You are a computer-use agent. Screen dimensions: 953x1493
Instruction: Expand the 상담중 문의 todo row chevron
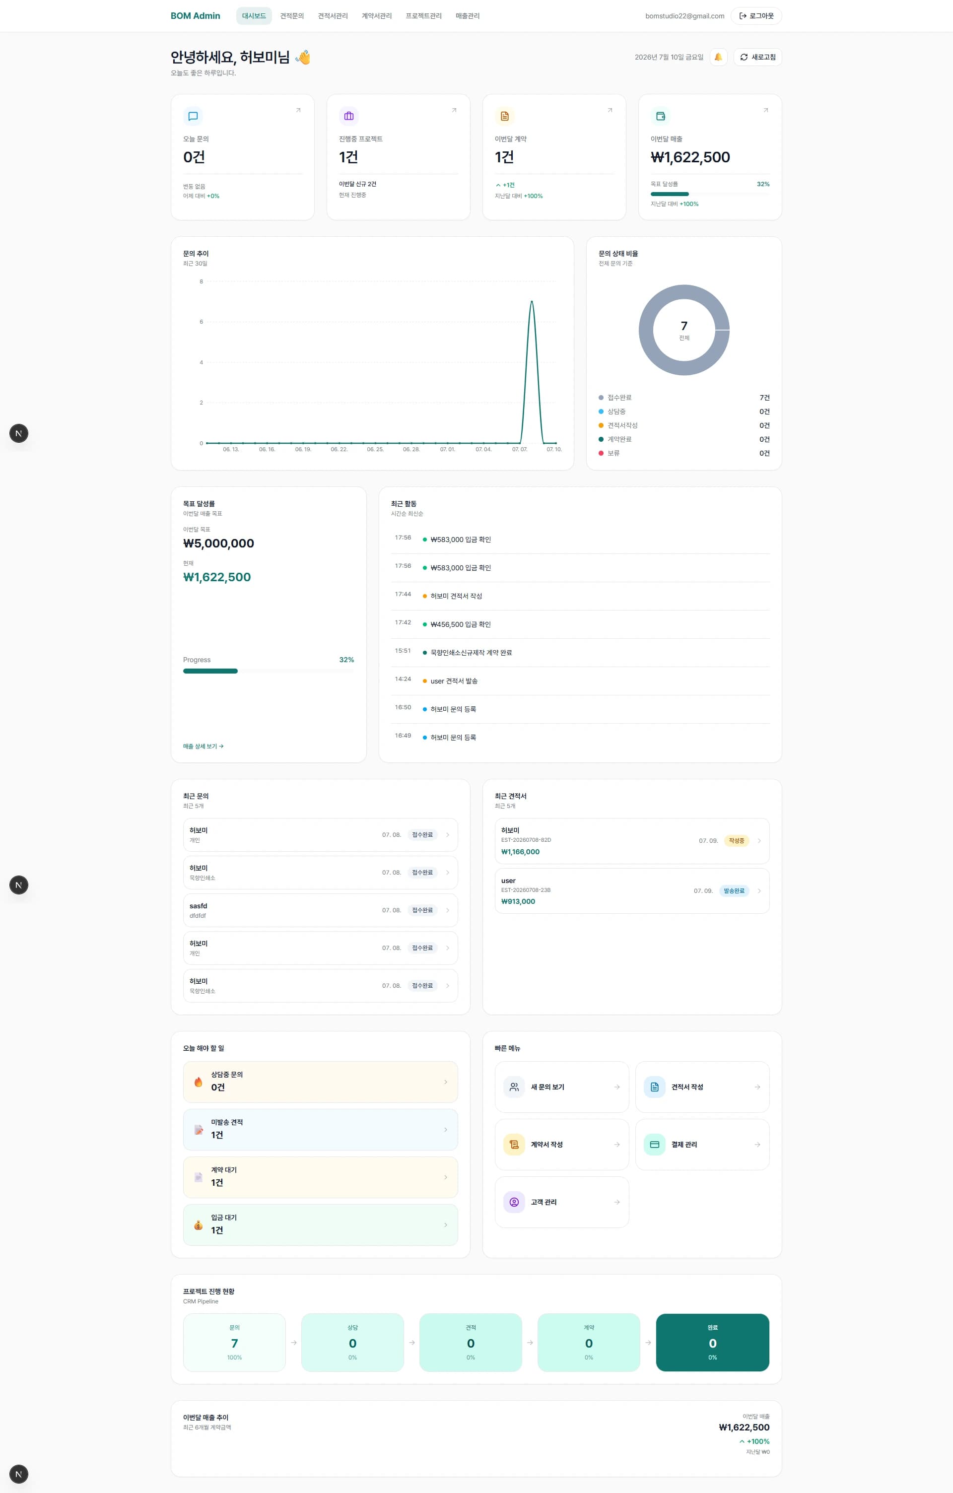(x=445, y=1082)
